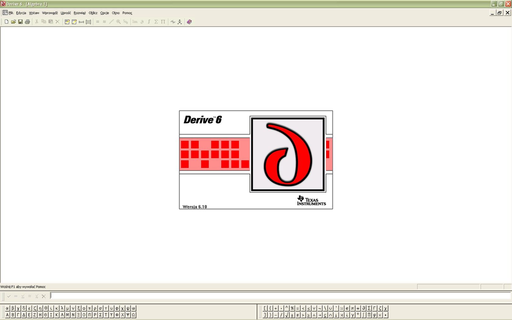Open the 3D-plot window icon

click(x=180, y=22)
